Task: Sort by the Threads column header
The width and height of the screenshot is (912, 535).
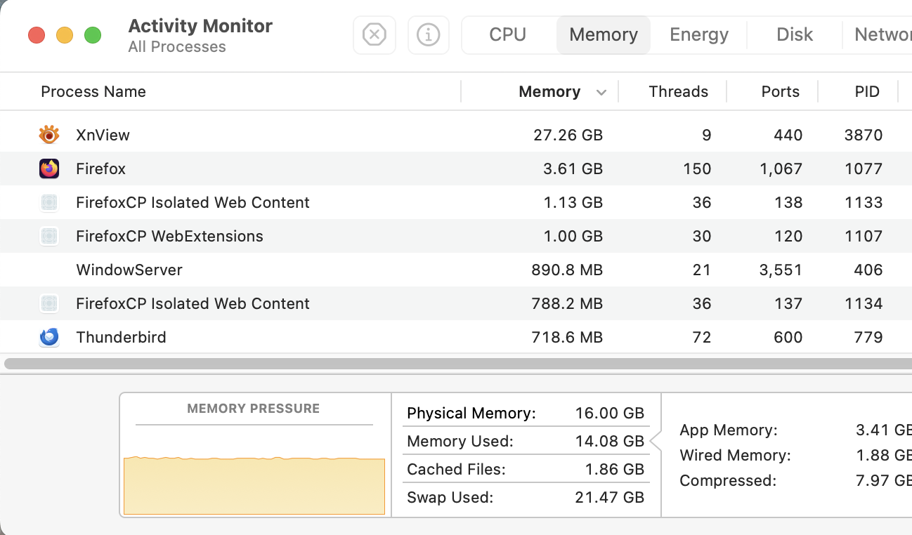Action: [678, 91]
